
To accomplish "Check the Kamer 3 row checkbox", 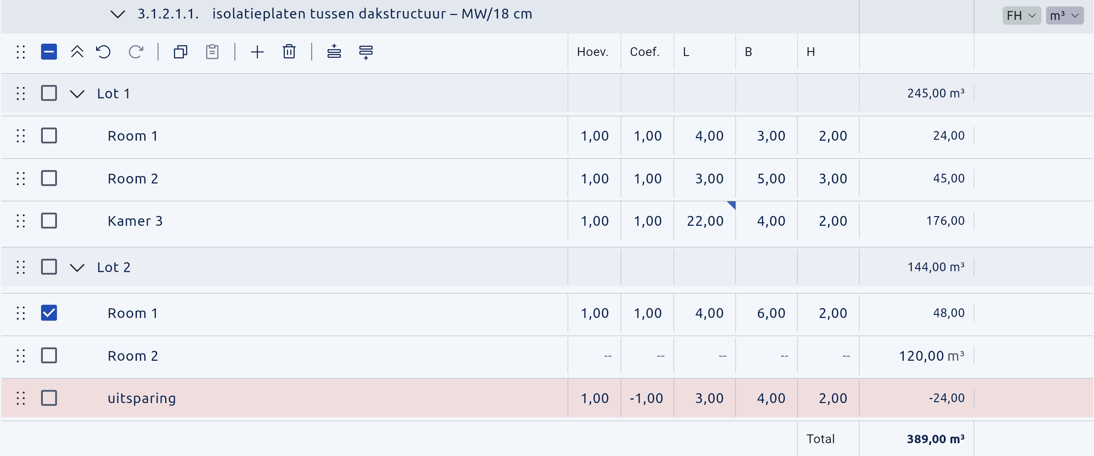I will (x=49, y=221).
